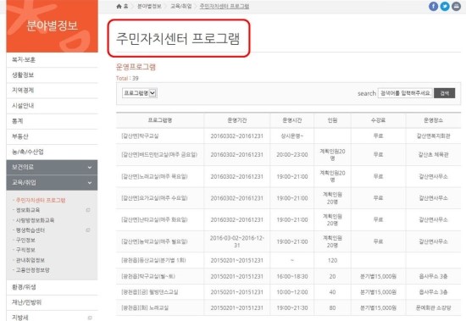Select 보건의료 sidebar menu label

(23, 167)
